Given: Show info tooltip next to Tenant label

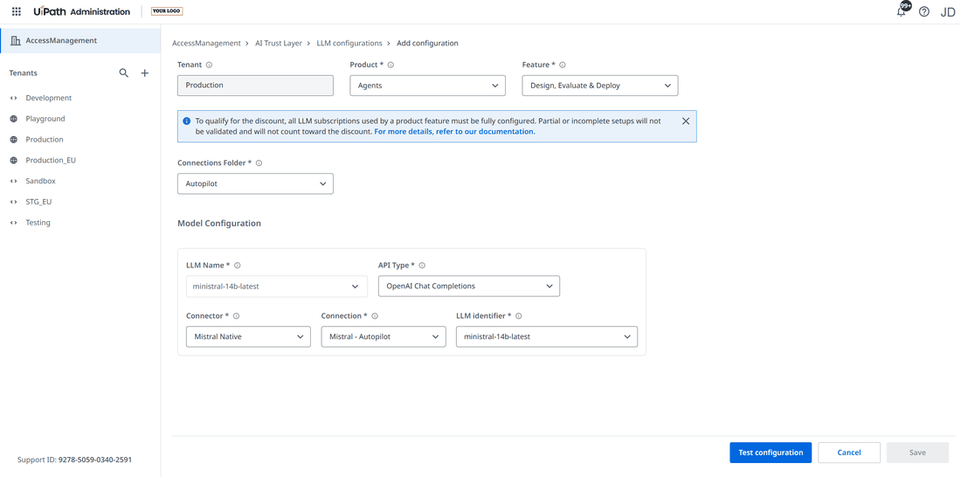Looking at the screenshot, I should (x=209, y=65).
